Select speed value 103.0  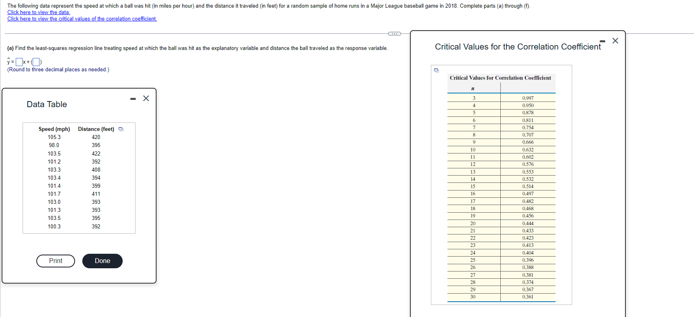54,202
